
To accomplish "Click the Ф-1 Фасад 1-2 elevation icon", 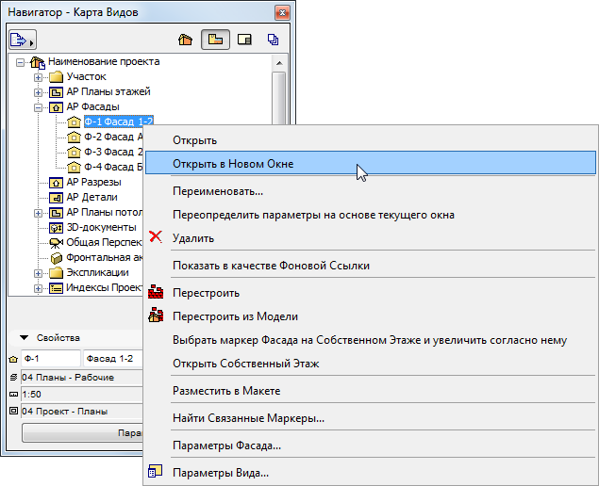I will pyautogui.click(x=74, y=122).
